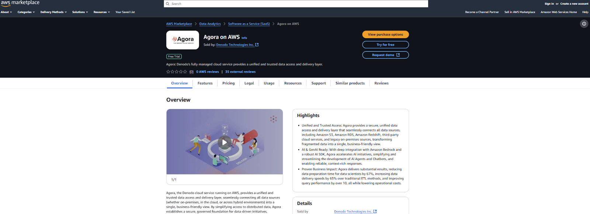Open the AWS Marketplace logo home link
Viewport: 590px width, 214px height.
pos(20,3)
